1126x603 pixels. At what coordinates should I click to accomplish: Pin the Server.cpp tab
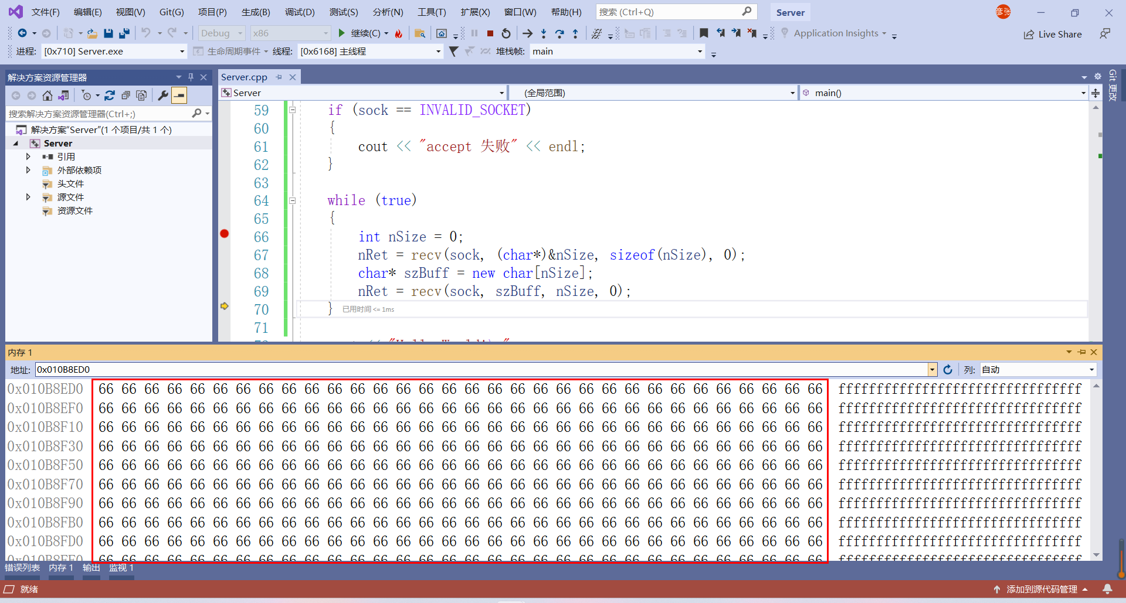[279, 77]
